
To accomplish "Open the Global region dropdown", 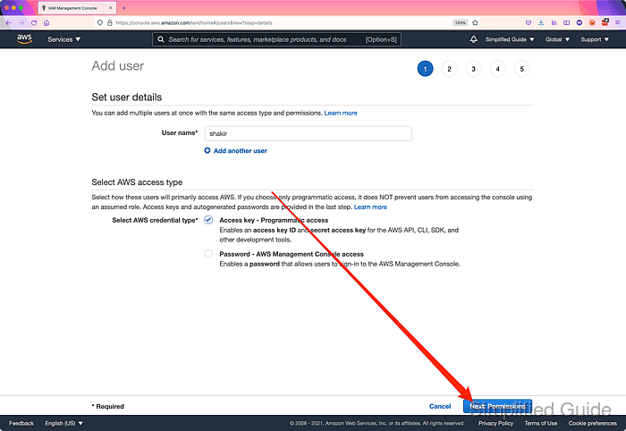I will (557, 39).
